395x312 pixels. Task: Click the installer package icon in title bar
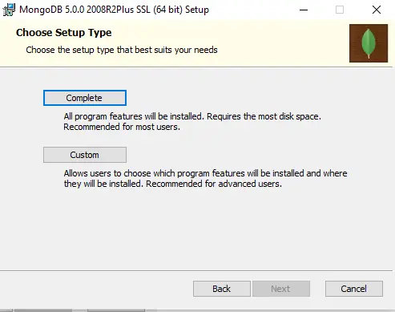pos(9,10)
